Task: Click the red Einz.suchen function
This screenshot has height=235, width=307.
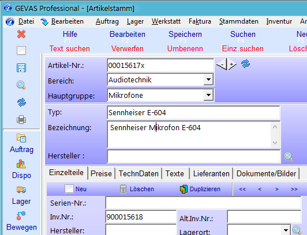Action: tap(243, 48)
